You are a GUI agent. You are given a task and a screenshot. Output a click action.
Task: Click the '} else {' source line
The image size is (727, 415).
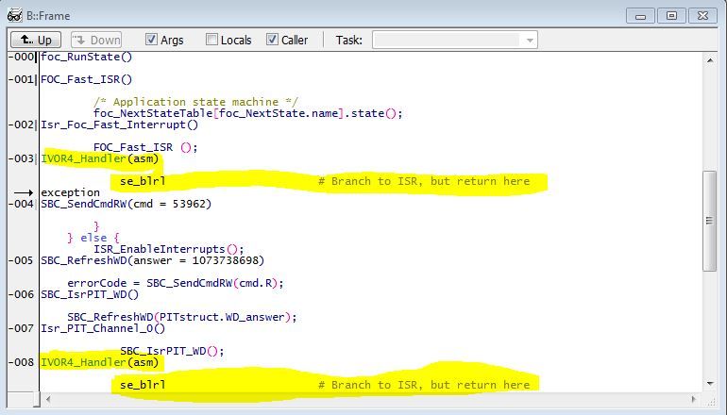pyautogui.click(x=93, y=238)
